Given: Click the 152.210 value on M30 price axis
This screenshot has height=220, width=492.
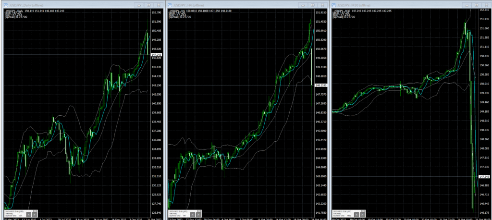Looking at the screenshot, I should 485,10.
